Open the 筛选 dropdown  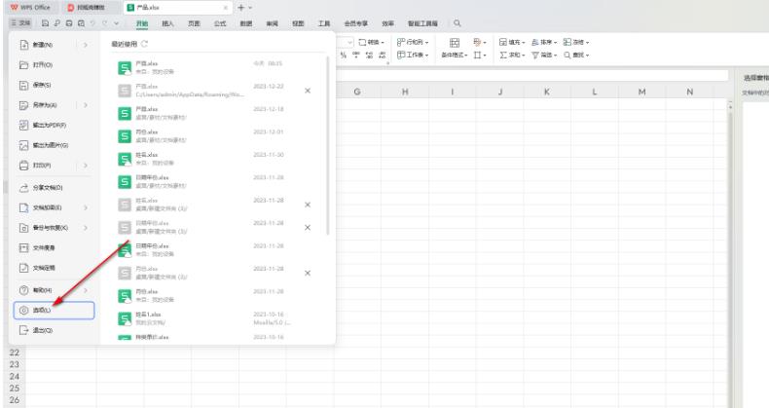[544, 55]
